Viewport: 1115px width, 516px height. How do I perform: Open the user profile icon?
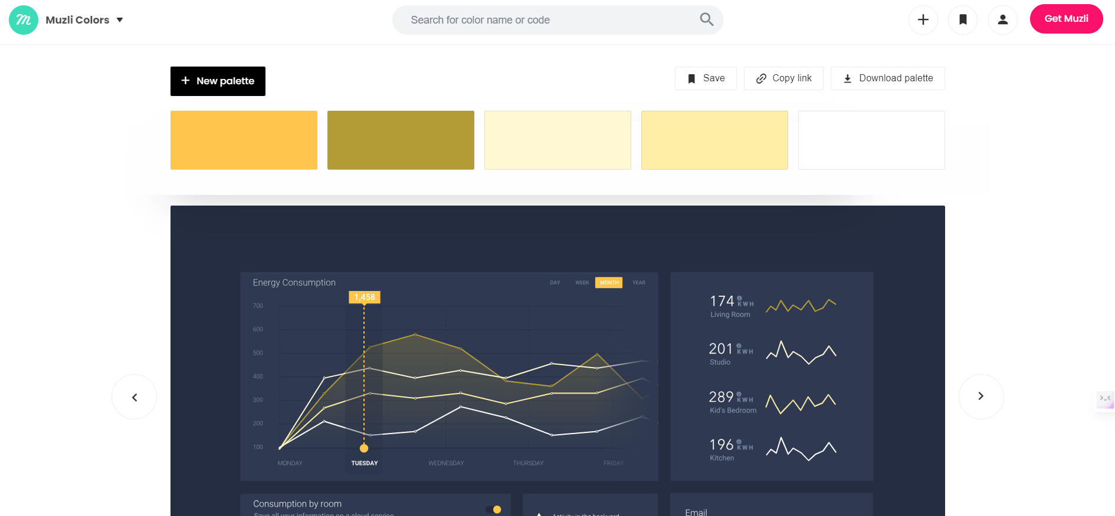tap(1002, 20)
